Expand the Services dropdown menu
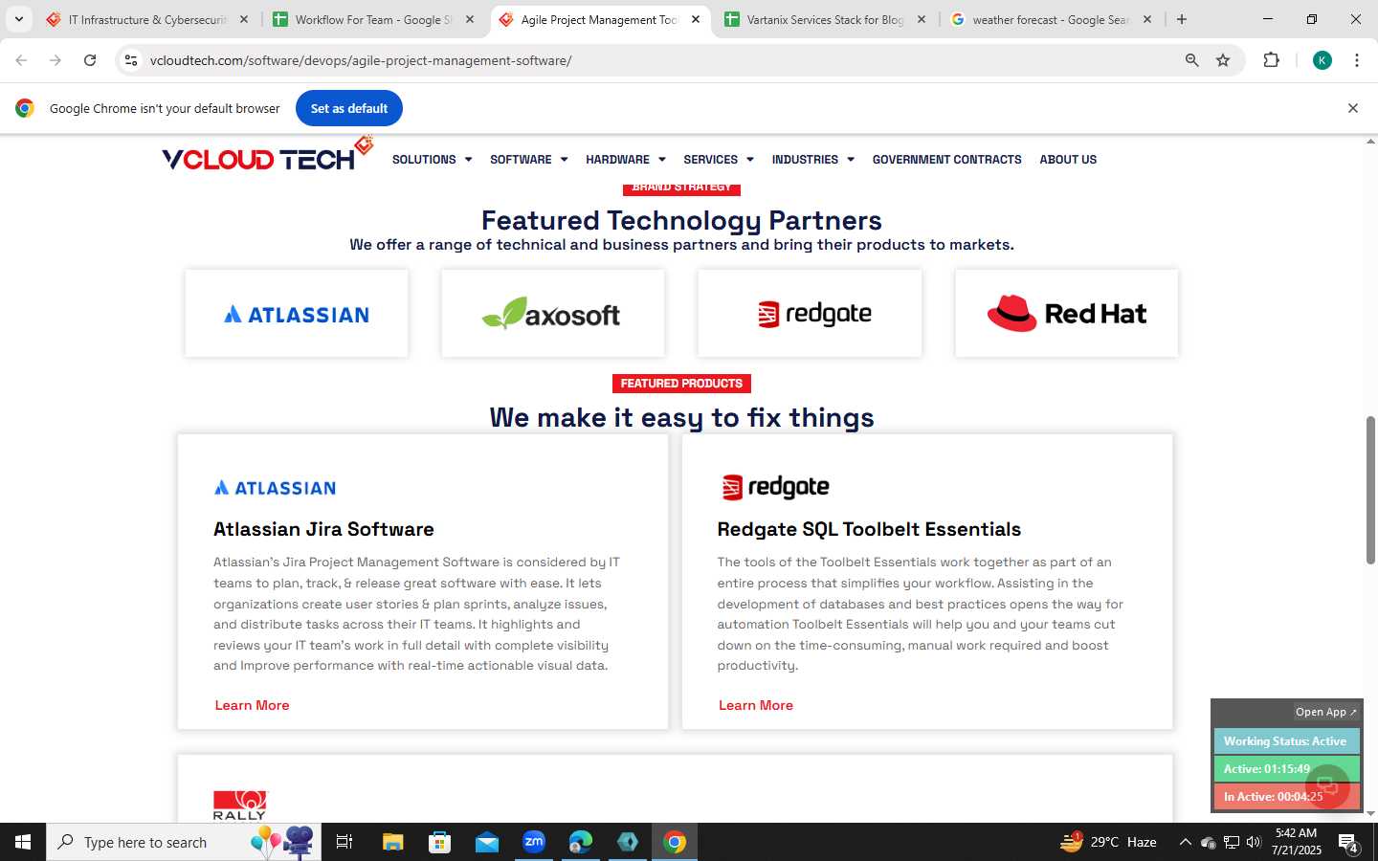The image size is (1378, 861). (x=719, y=160)
